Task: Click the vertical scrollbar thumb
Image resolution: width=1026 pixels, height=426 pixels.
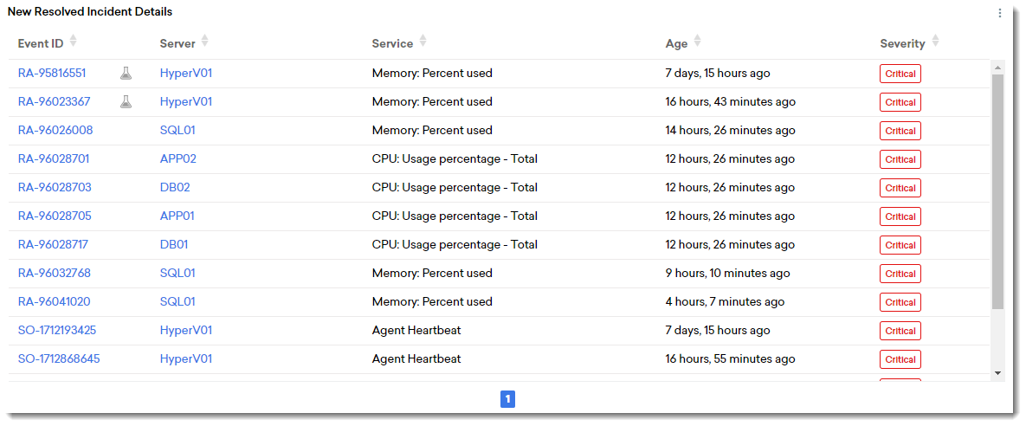Action: (997, 190)
